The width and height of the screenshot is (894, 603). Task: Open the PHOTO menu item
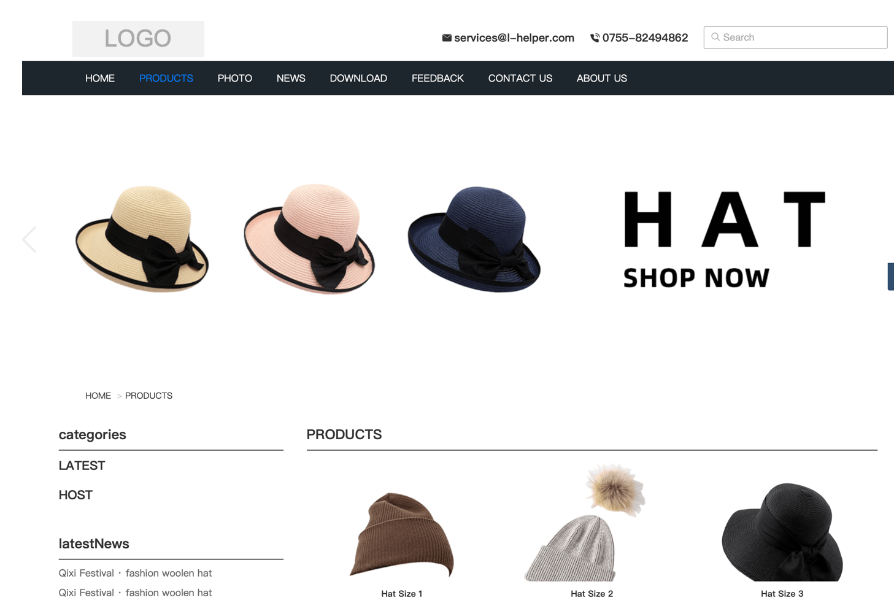point(234,79)
